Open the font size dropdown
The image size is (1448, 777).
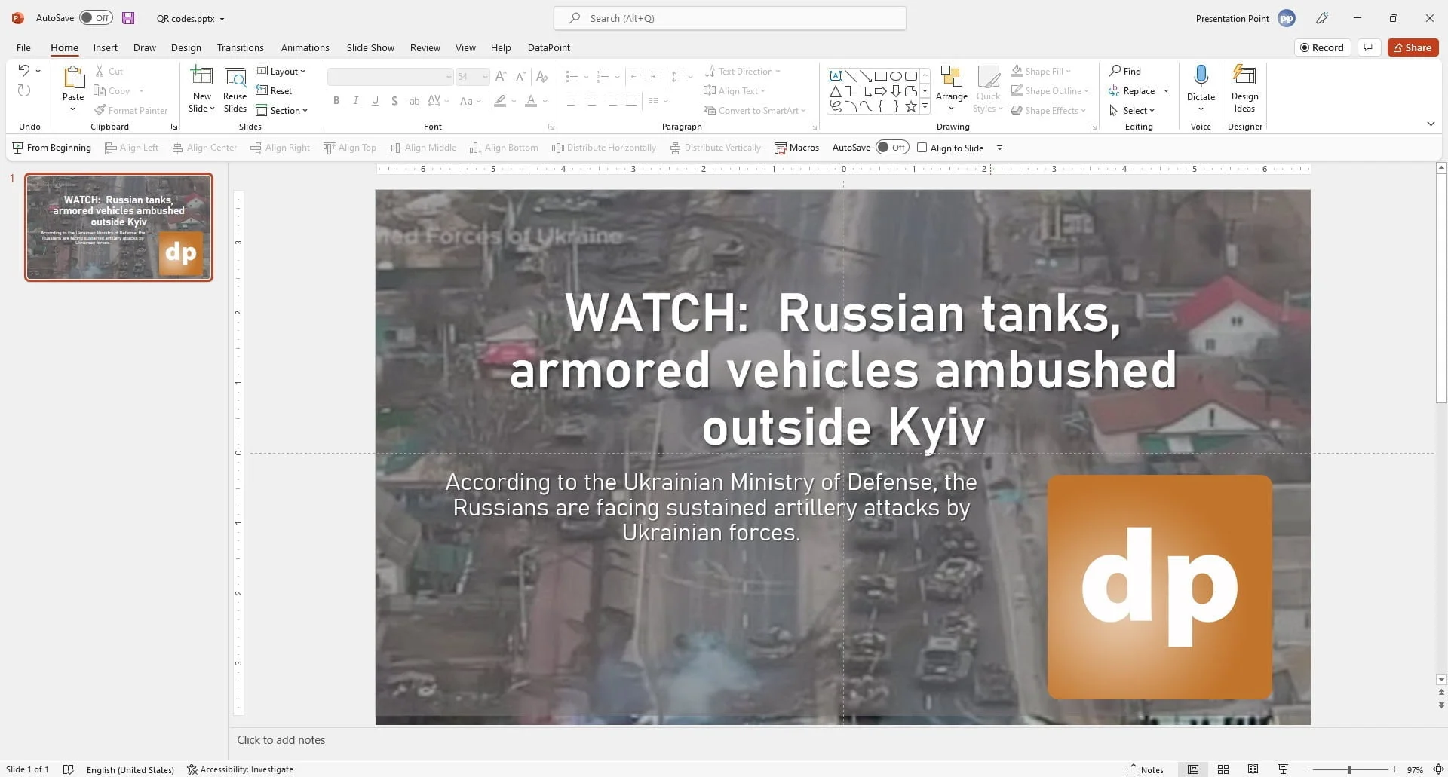(484, 77)
